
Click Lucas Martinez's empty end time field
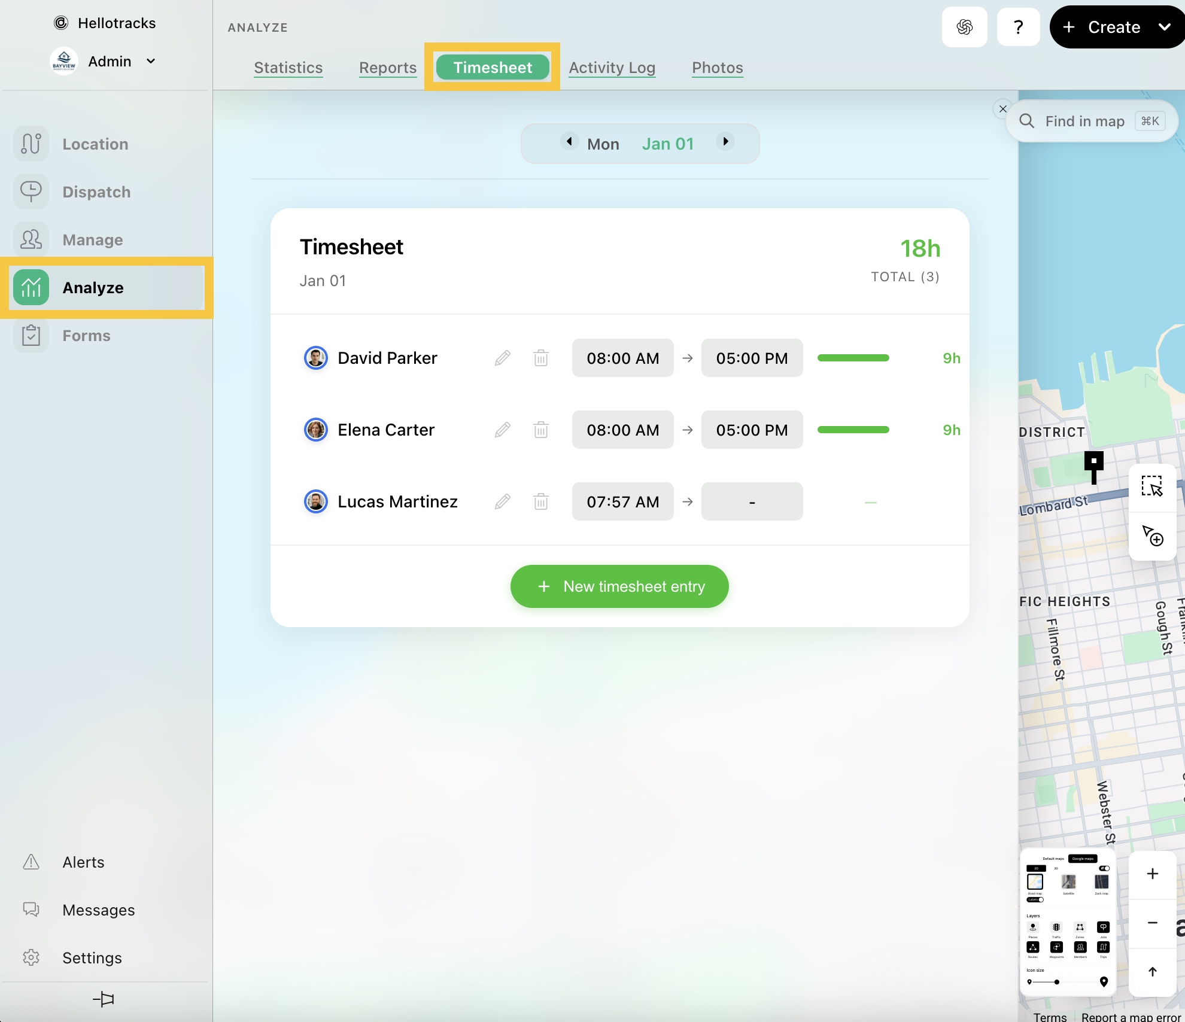click(x=752, y=501)
